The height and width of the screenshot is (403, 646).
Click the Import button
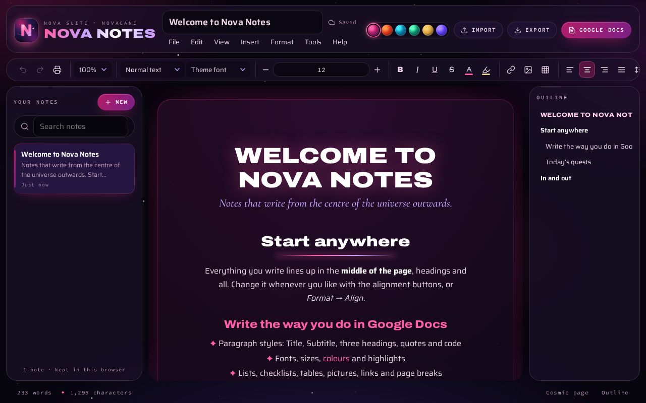[x=478, y=30]
